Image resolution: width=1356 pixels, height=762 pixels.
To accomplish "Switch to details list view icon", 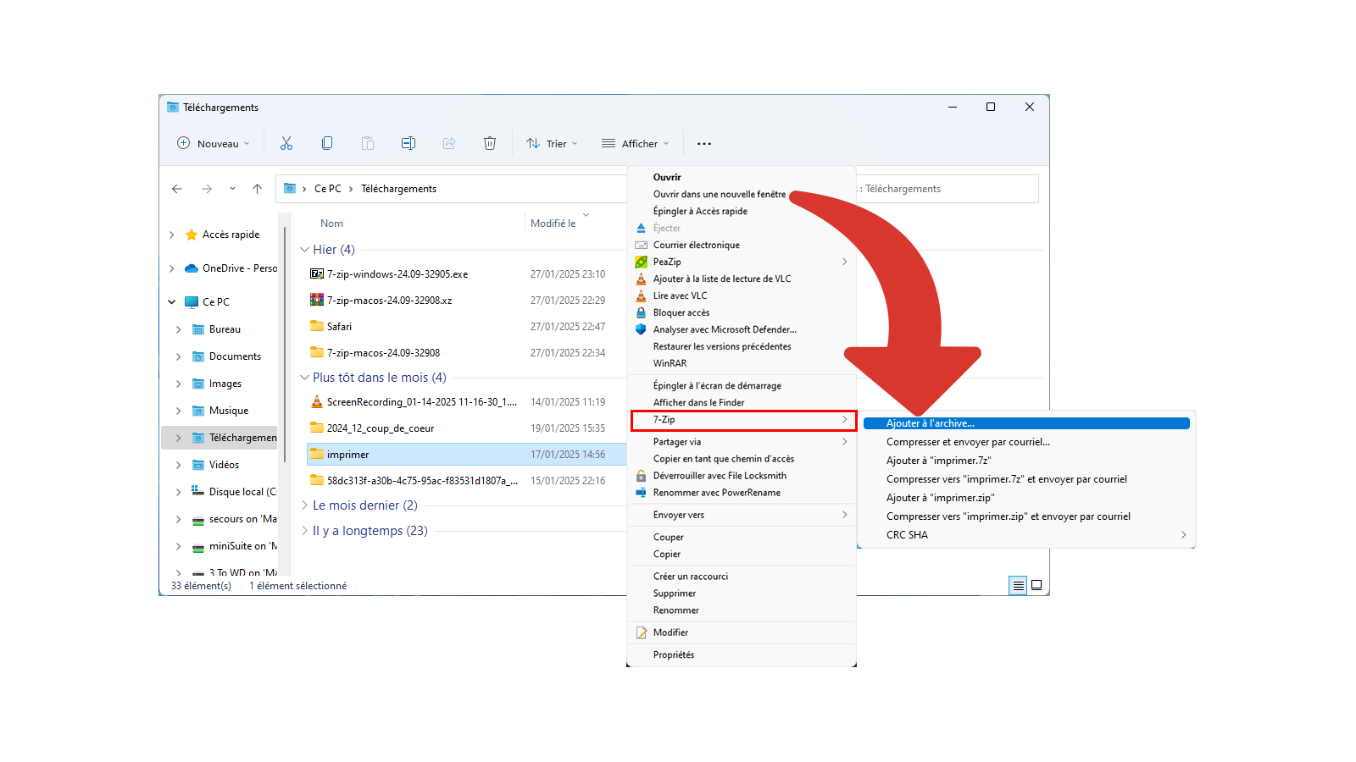I will pyautogui.click(x=1018, y=585).
